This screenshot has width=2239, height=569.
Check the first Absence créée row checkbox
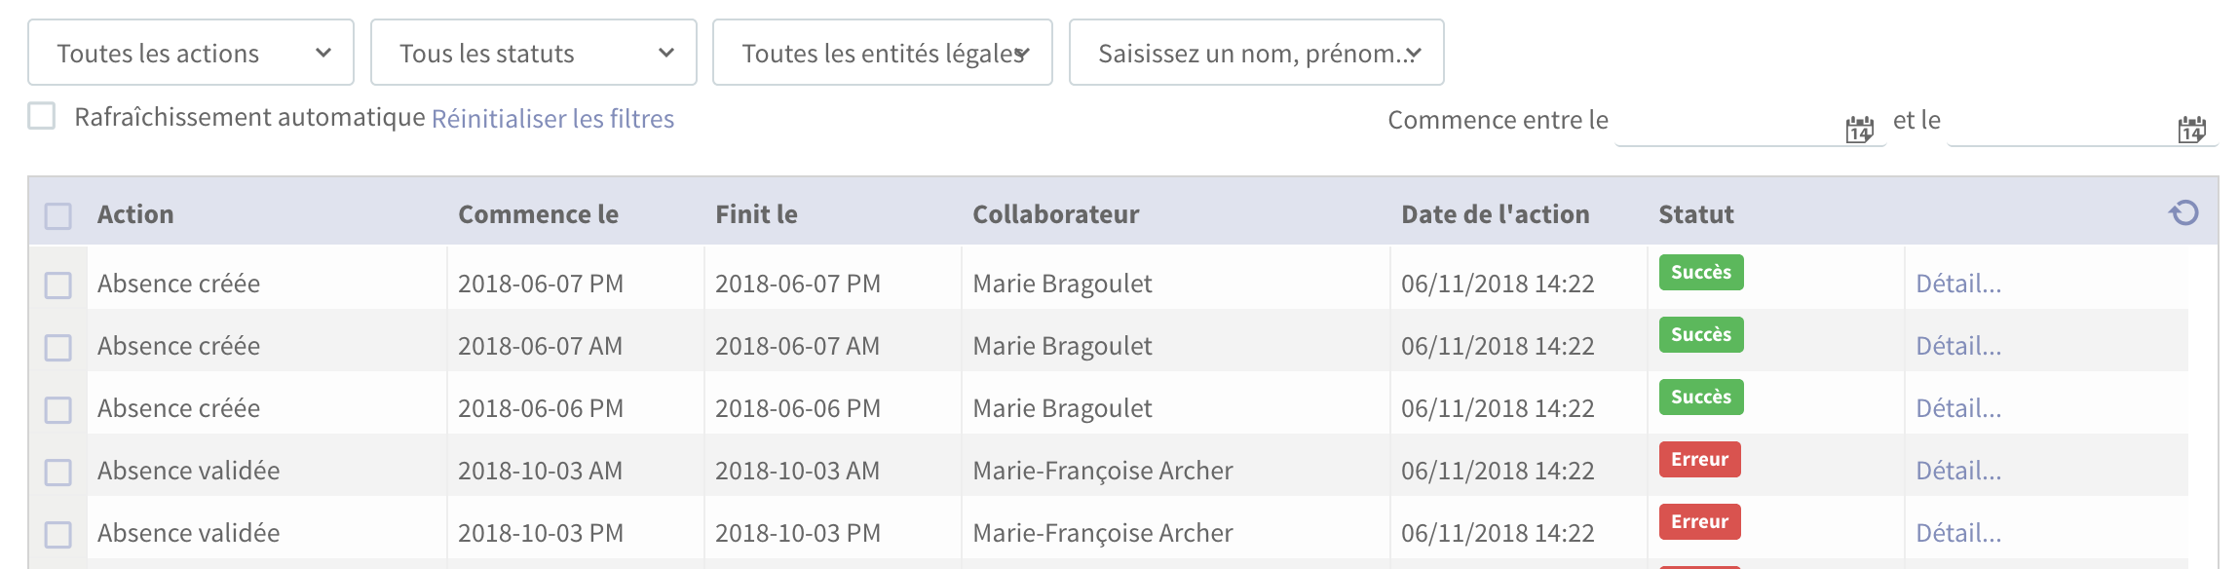pyautogui.click(x=58, y=285)
